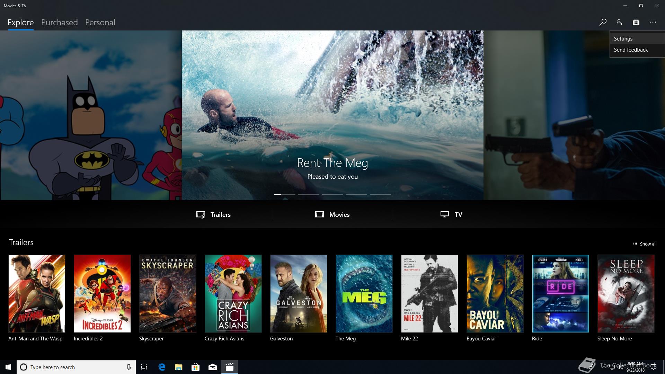Viewport: 665px width, 374px height.
Task: Toggle the three-dot more options icon
Action: coord(653,22)
